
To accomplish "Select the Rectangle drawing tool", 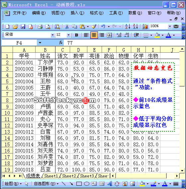I will click(79, 184).
